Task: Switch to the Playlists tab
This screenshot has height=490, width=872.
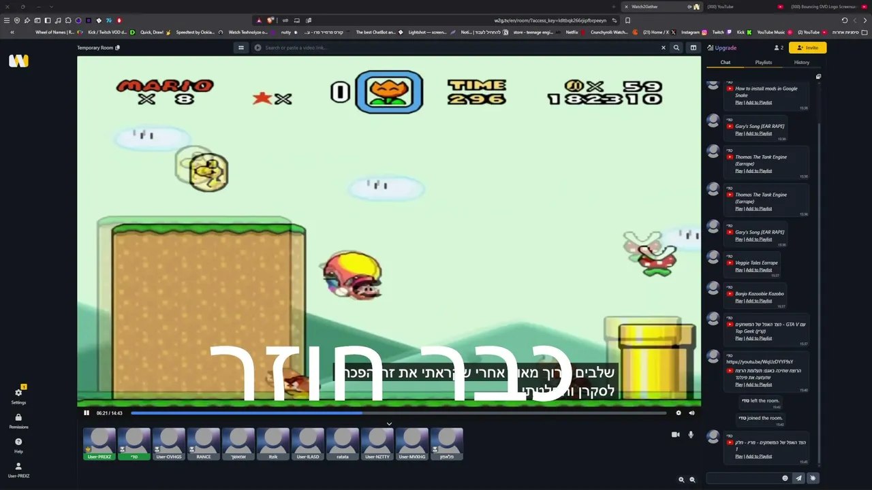Action: click(x=764, y=63)
